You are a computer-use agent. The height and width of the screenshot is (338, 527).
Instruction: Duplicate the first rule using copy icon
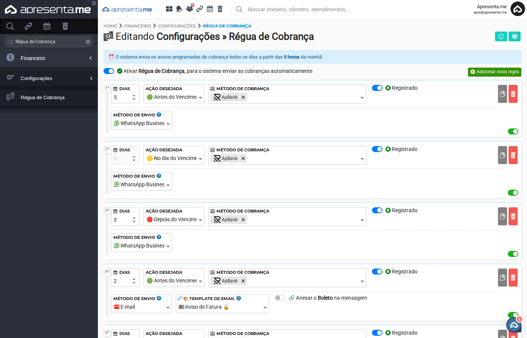502,94
